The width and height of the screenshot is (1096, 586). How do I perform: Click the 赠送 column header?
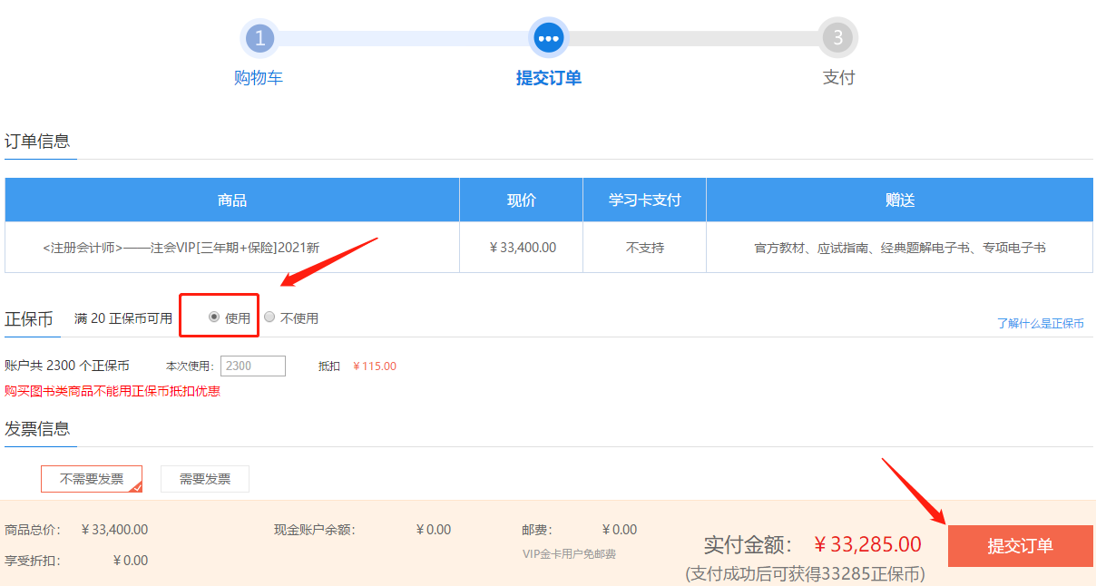tap(899, 199)
